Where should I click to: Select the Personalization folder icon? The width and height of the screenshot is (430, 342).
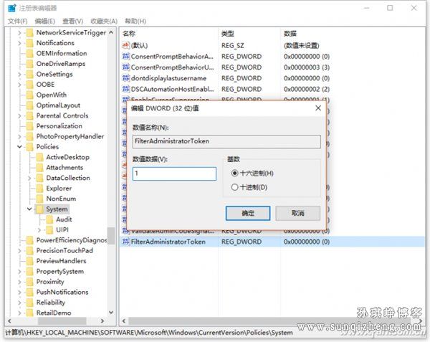click(x=30, y=126)
